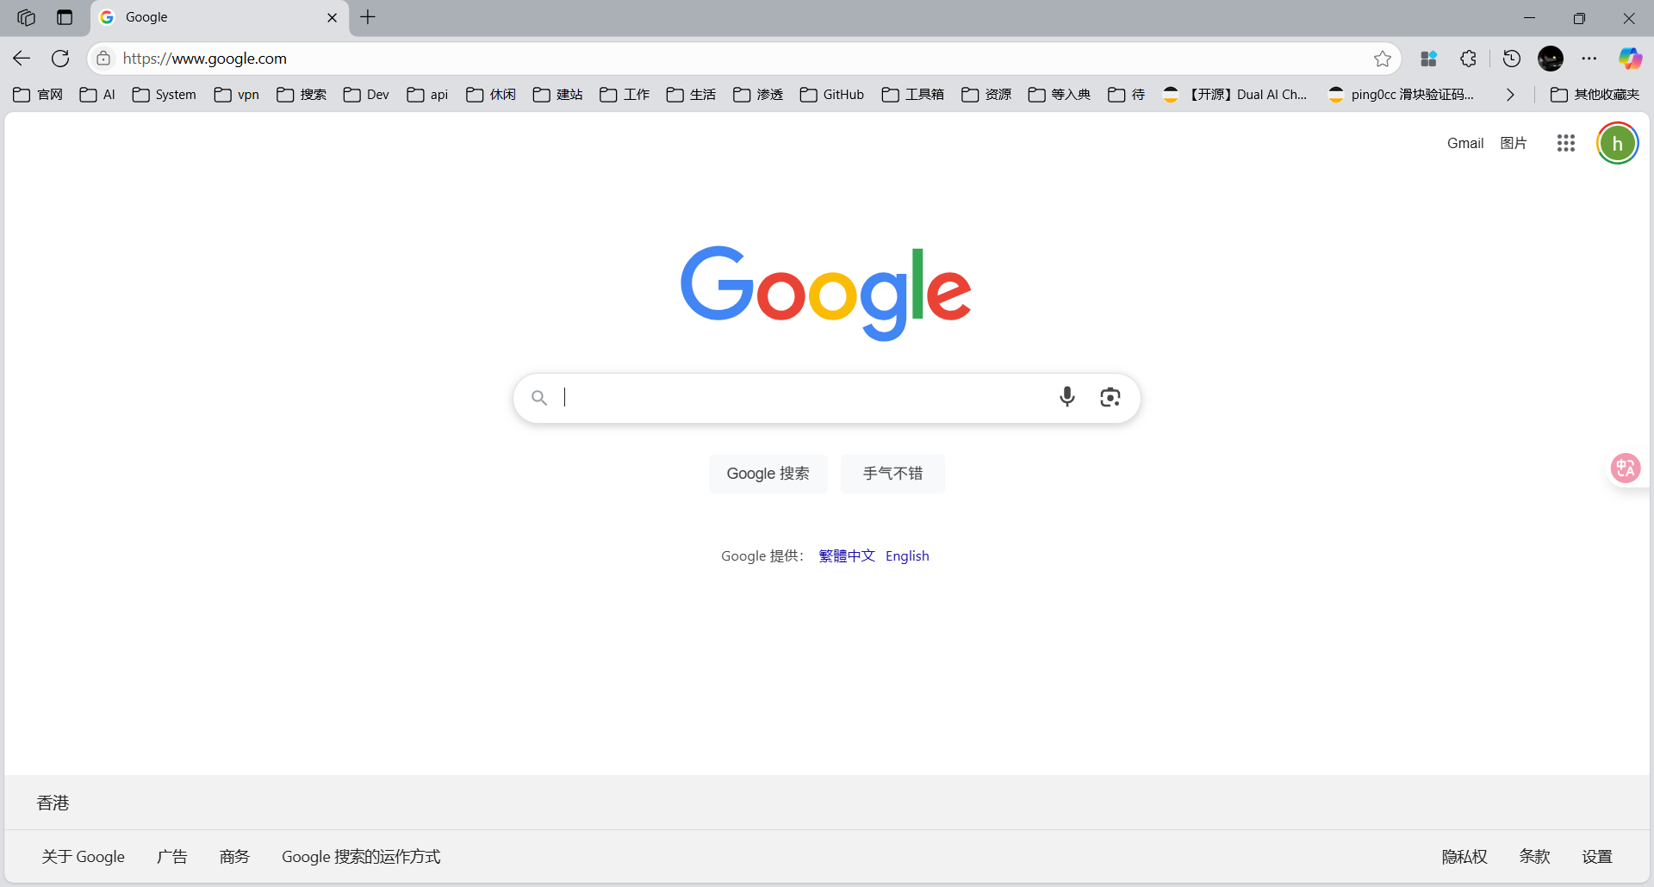Open the GitHub bookmarks folder
This screenshot has width=1654, height=887.
tap(832, 95)
